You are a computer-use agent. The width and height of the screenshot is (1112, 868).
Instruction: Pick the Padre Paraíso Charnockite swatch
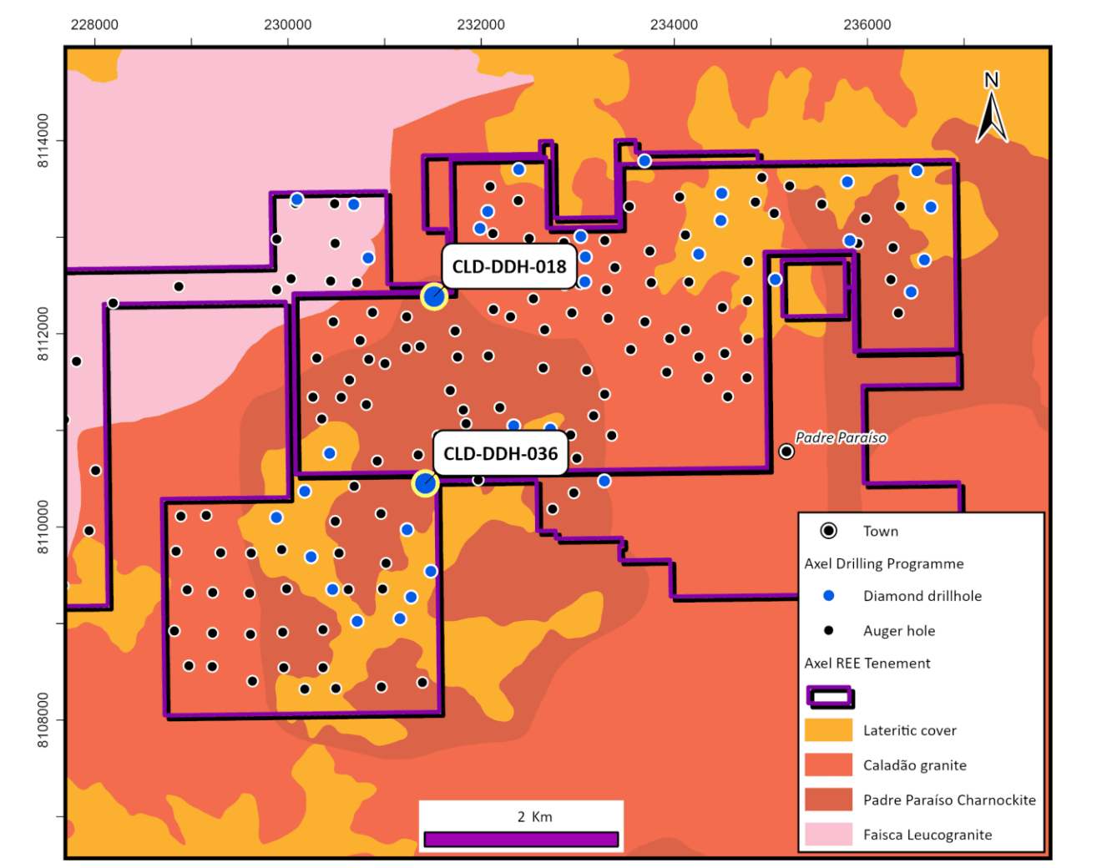tap(828, 800)
